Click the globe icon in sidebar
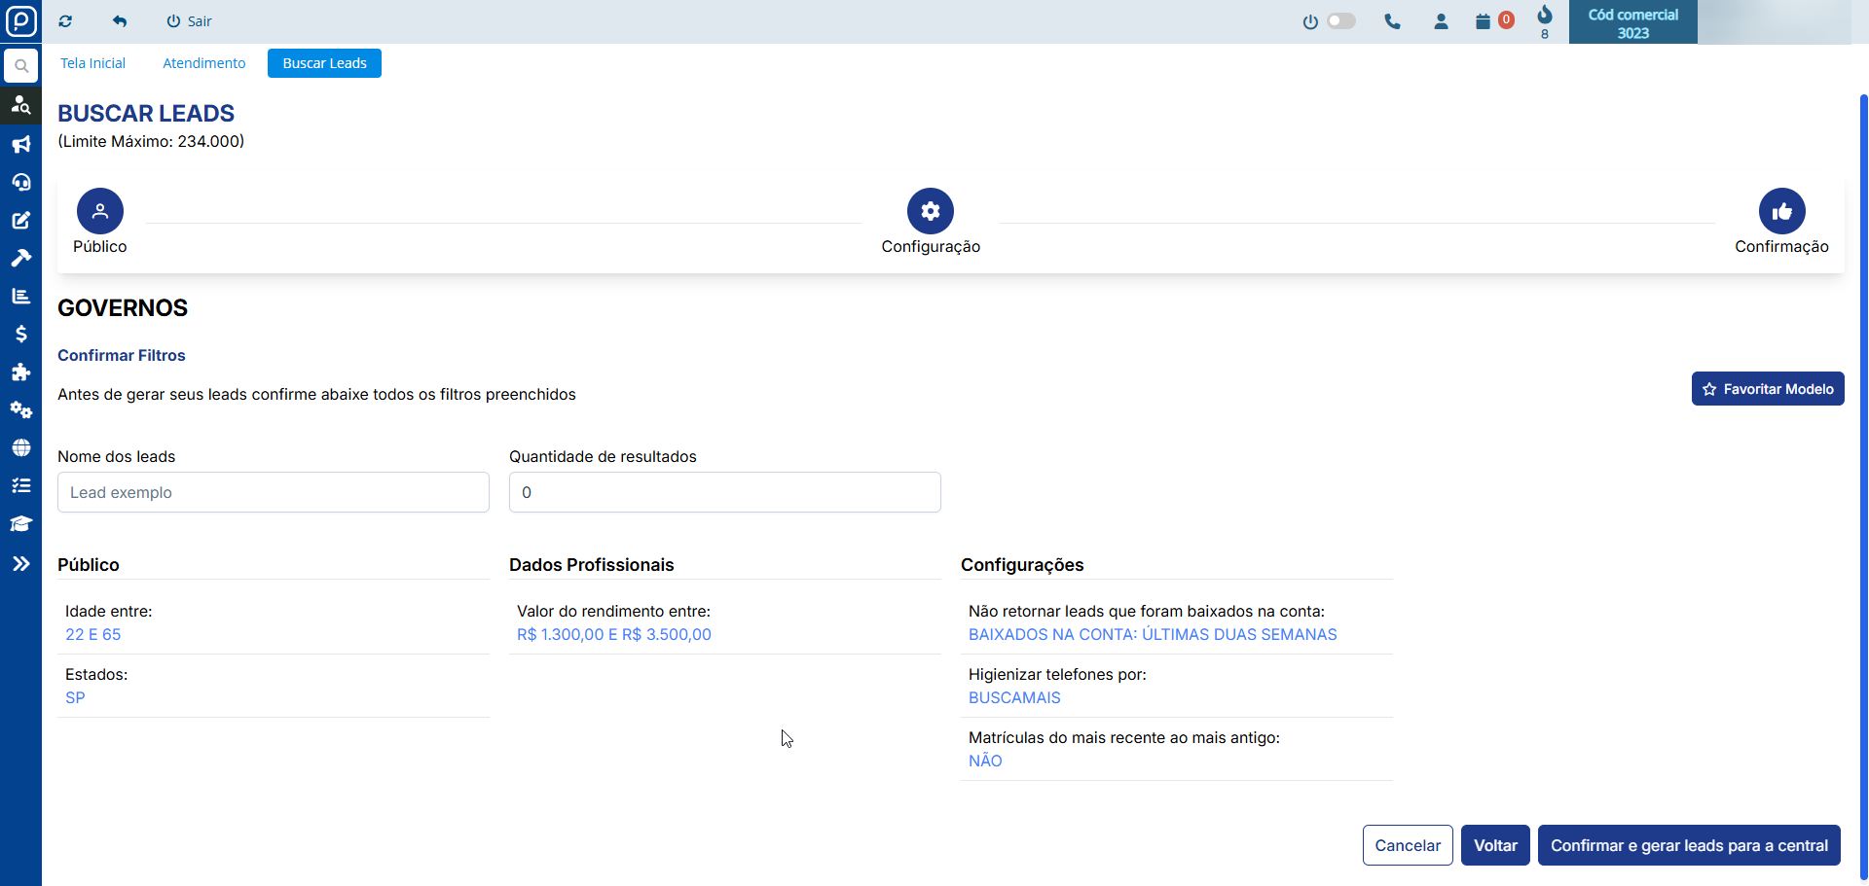1869x886 pixels. click(20, 448)
